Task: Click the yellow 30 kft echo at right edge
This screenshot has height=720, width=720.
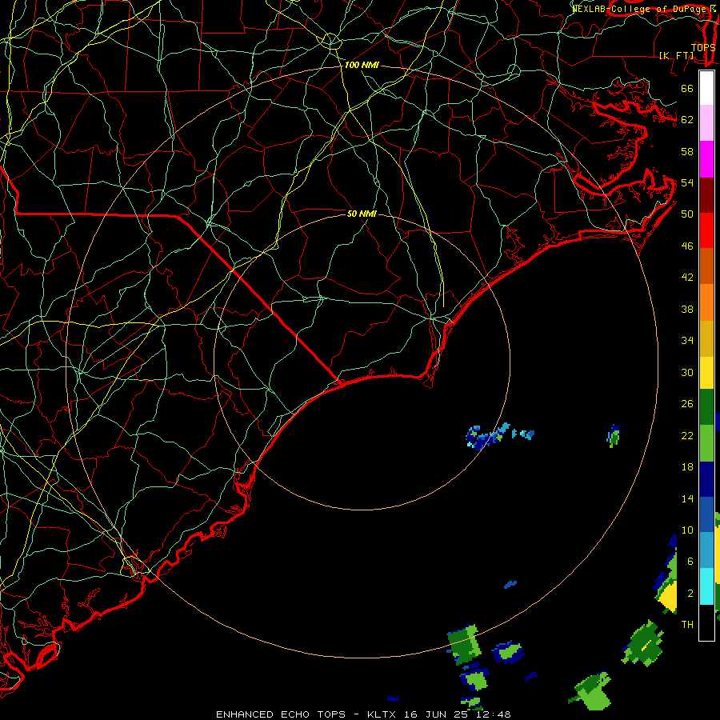Action: click(x=668, y=596)
